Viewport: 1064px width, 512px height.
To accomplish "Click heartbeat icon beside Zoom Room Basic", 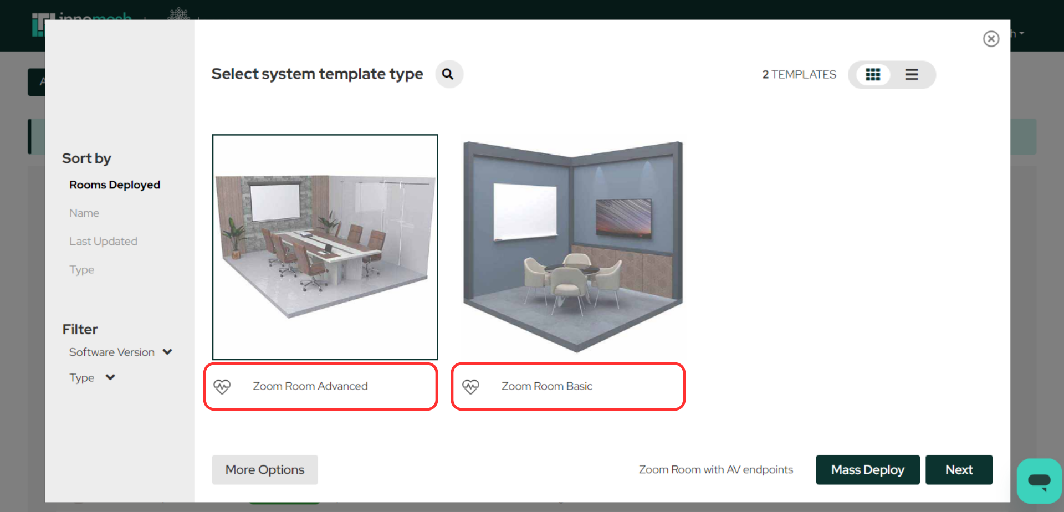I will coord(470,386).
